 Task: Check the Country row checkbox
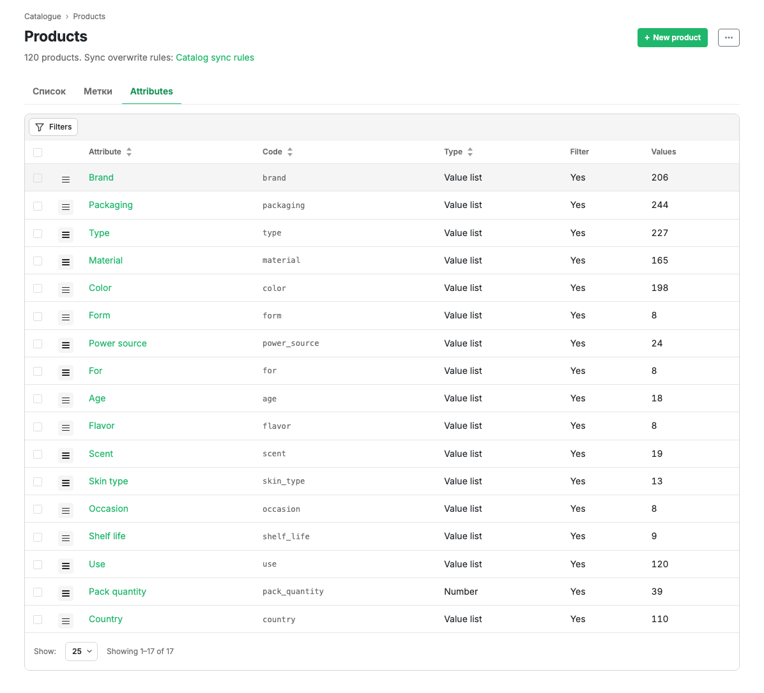38,620
